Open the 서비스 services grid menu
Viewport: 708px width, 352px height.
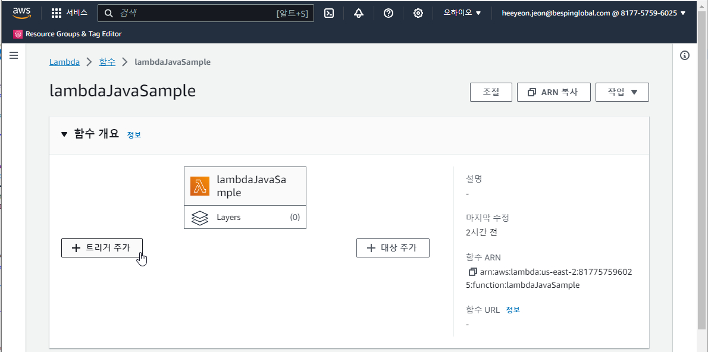click(70, 13)
